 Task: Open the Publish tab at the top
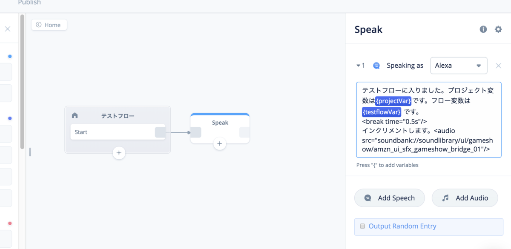click(29, 3)
